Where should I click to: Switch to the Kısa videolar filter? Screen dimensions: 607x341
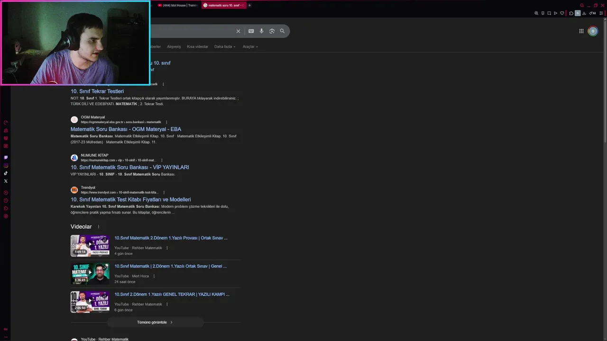coord(197,46)
